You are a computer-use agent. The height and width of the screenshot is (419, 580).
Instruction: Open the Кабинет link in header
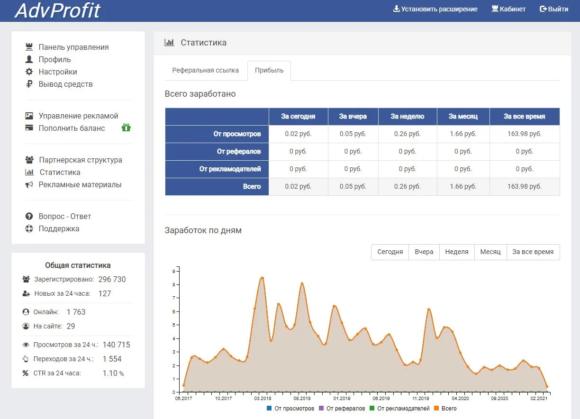pyautogui.click(x=509, y=9)
